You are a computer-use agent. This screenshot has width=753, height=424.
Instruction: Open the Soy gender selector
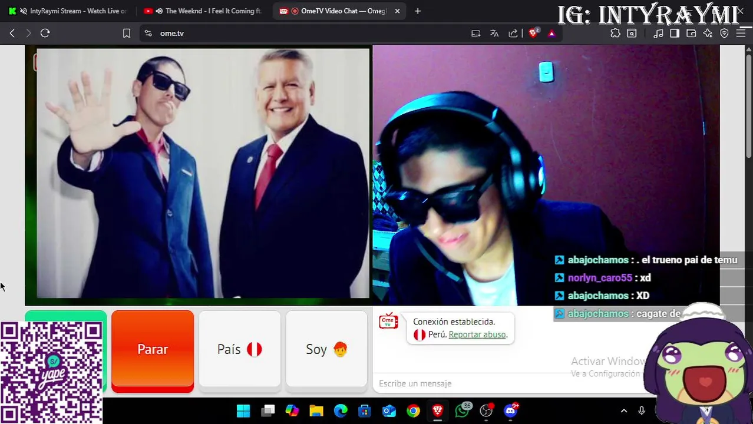click(x=326, y=350)
